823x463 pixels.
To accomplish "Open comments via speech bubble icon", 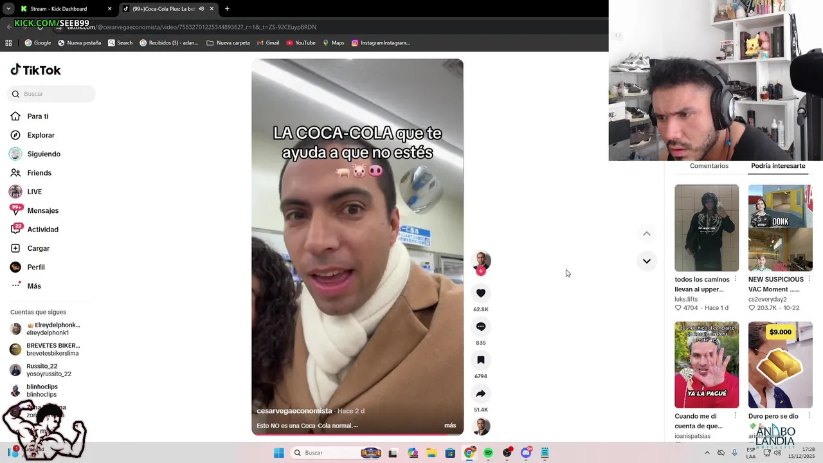I will point(481,327).
